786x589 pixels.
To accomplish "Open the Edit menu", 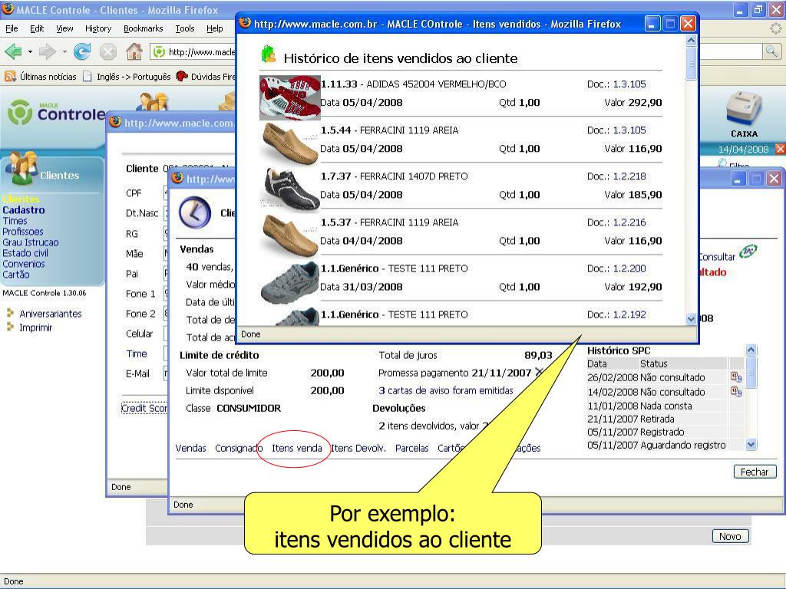I will click(37, 28).
